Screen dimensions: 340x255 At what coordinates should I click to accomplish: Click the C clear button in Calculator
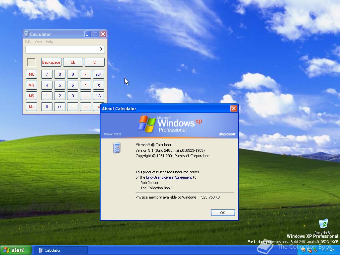(x=95, y=62)
